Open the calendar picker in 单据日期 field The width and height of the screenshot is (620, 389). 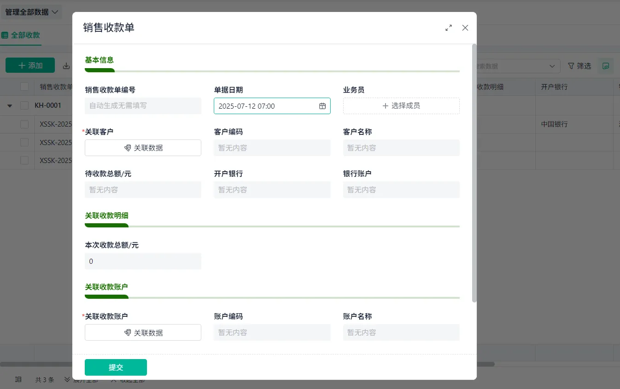point(322,106)
